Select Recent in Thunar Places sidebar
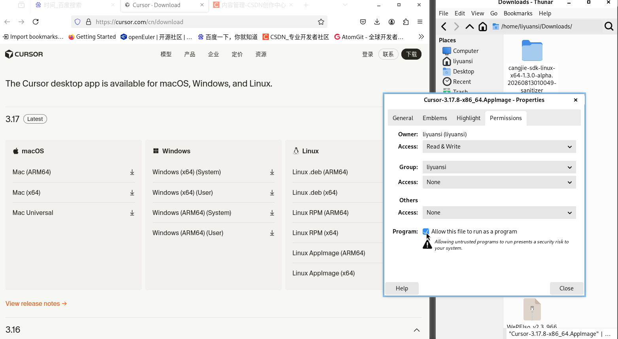This screenshot has height=339, width=618. point(457,82)
